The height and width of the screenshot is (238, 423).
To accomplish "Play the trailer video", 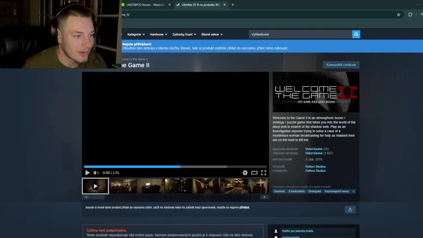I will (87, 173).
